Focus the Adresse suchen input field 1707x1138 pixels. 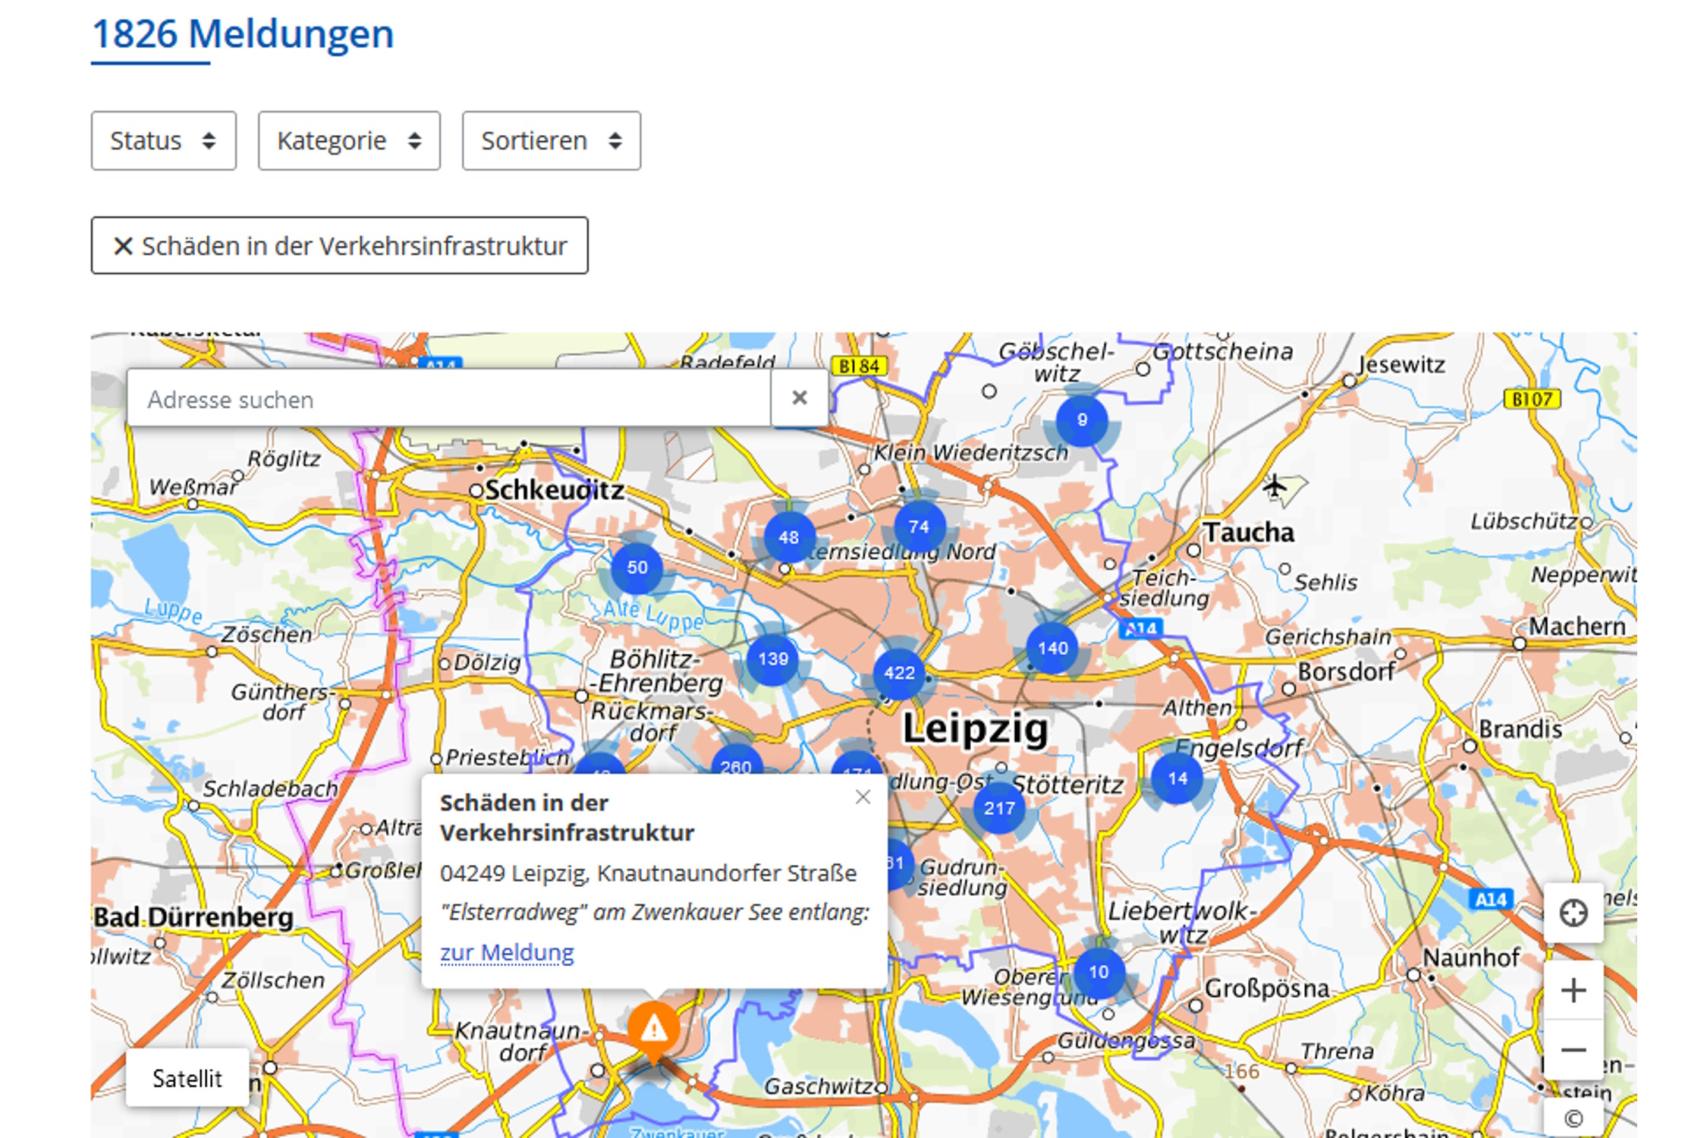click(449, 399)
